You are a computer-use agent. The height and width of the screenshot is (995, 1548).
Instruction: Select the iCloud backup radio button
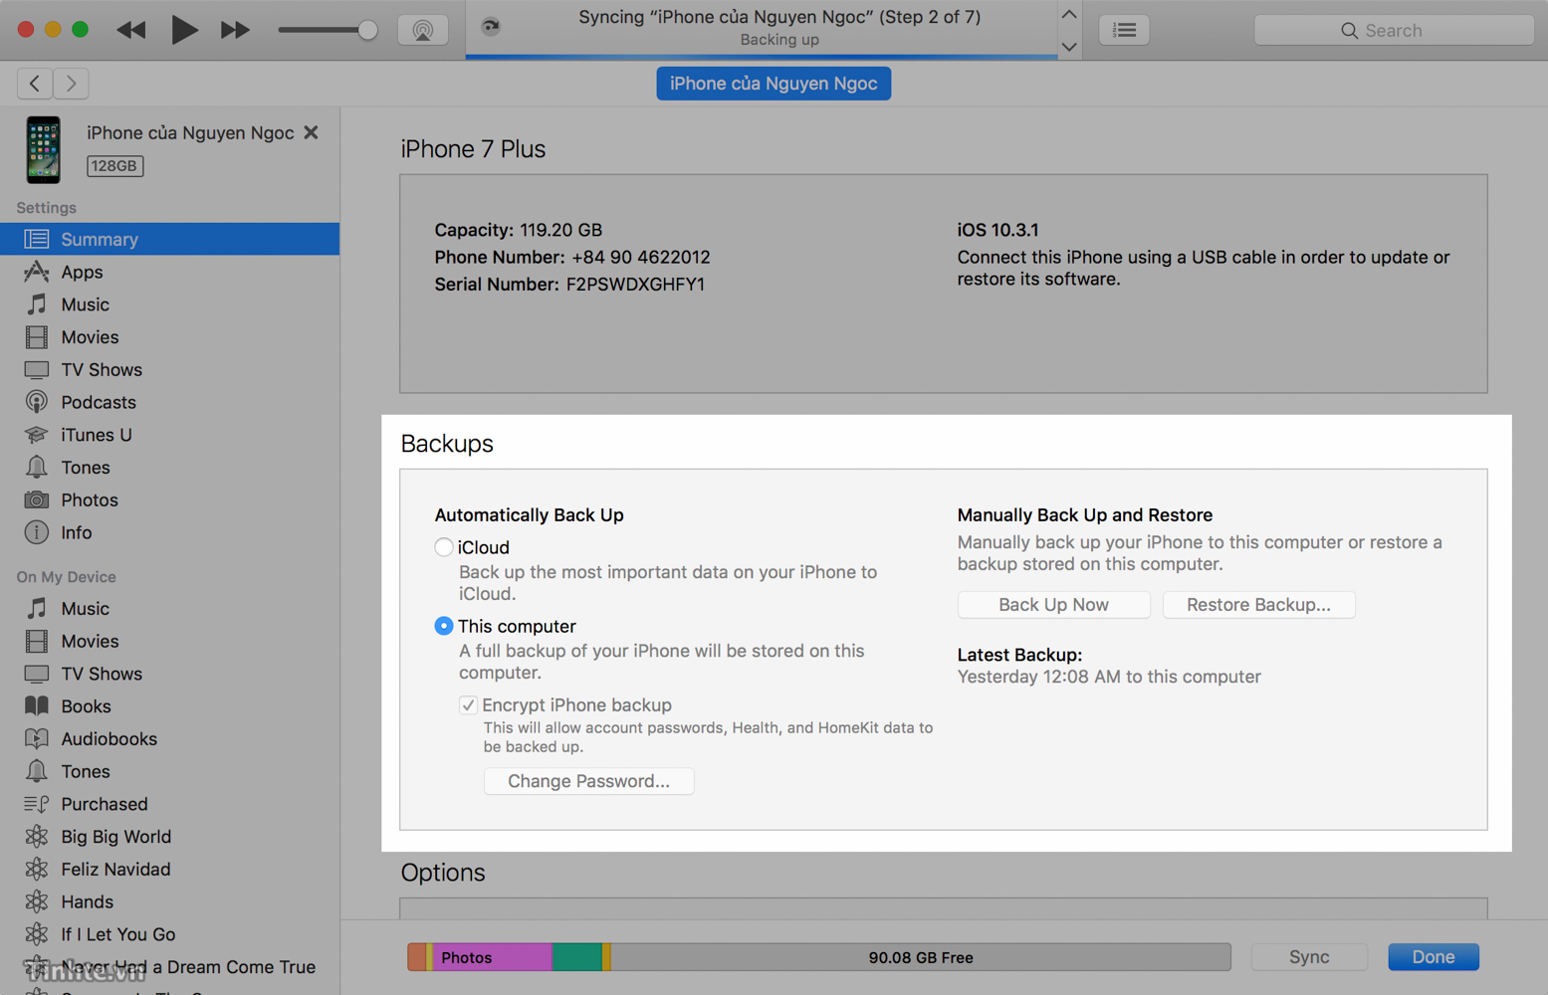[444, 547]
